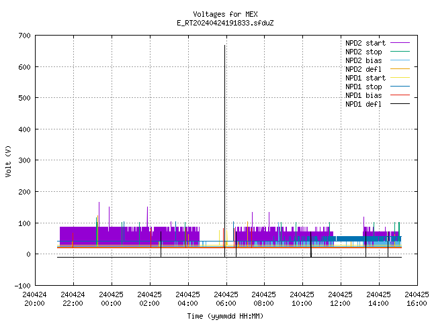Click the y-axis tick value 0
Image resolution: width=430 pixels, height=322 pixels.
pyautogui.click(x=28, y=254)
